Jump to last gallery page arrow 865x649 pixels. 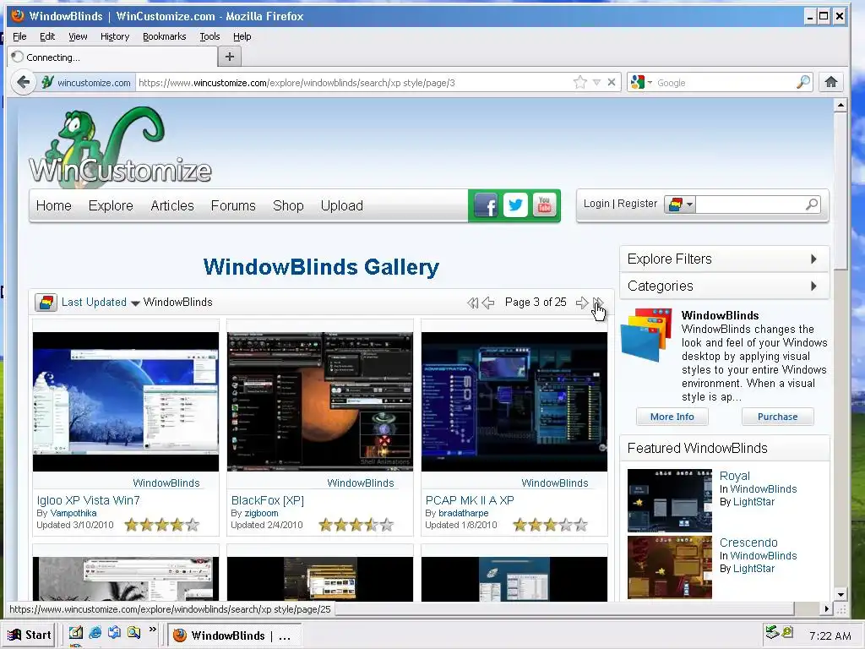pos(598,303)
